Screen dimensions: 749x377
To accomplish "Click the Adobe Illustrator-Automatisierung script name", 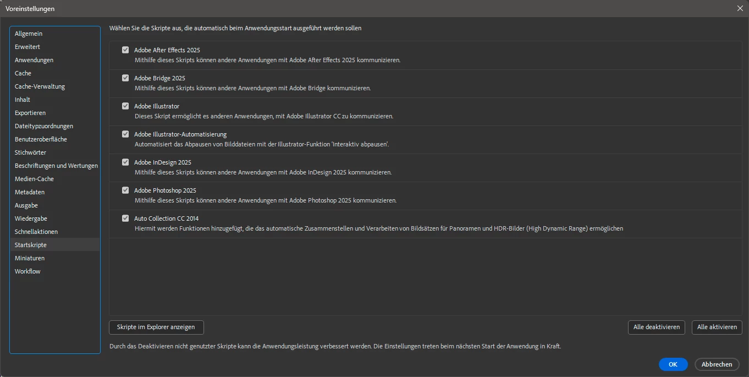I will coord(180,134).
